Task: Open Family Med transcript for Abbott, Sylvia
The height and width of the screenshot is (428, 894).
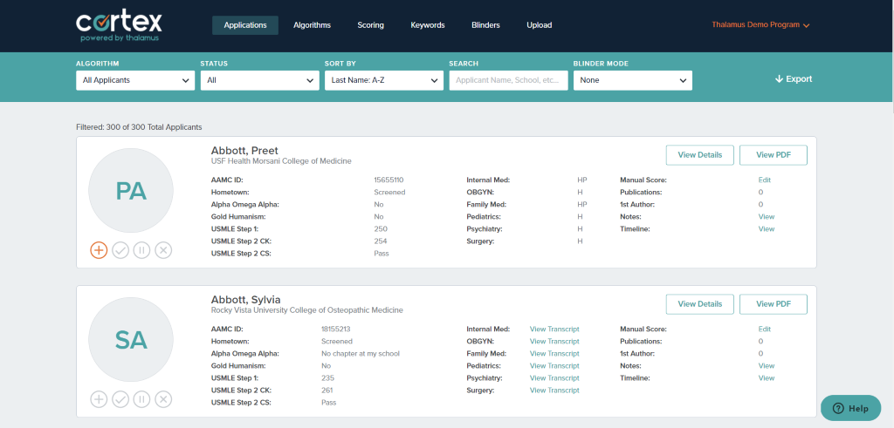Action: coord(554,353)
